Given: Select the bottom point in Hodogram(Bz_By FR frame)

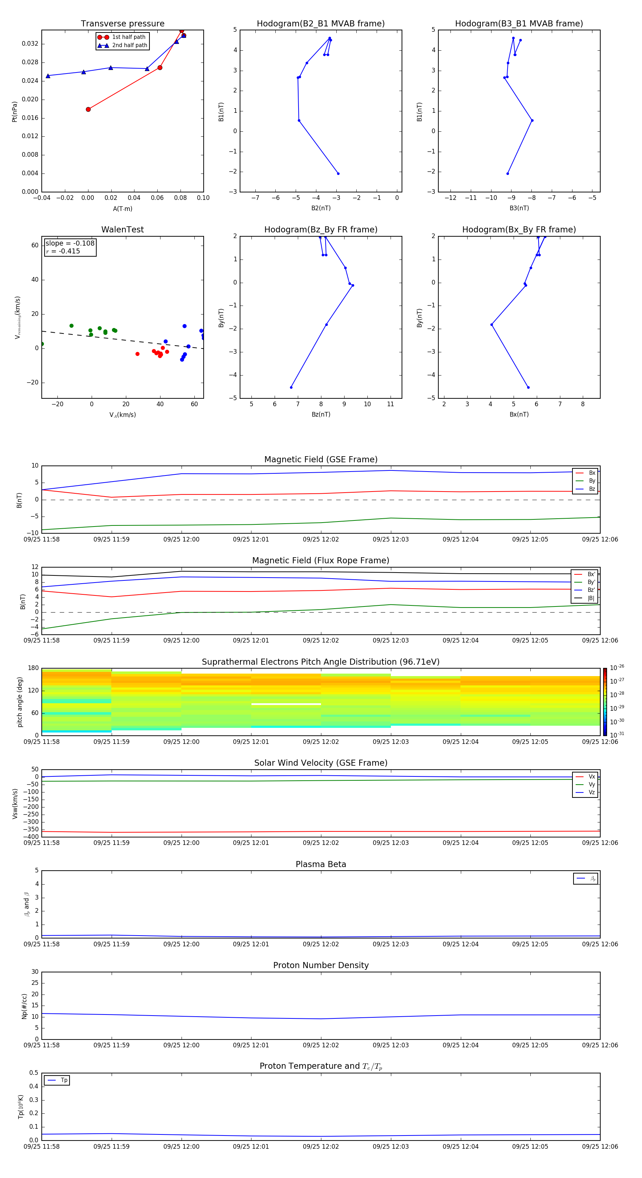Looking at the screenshot, I should [291, 387].
